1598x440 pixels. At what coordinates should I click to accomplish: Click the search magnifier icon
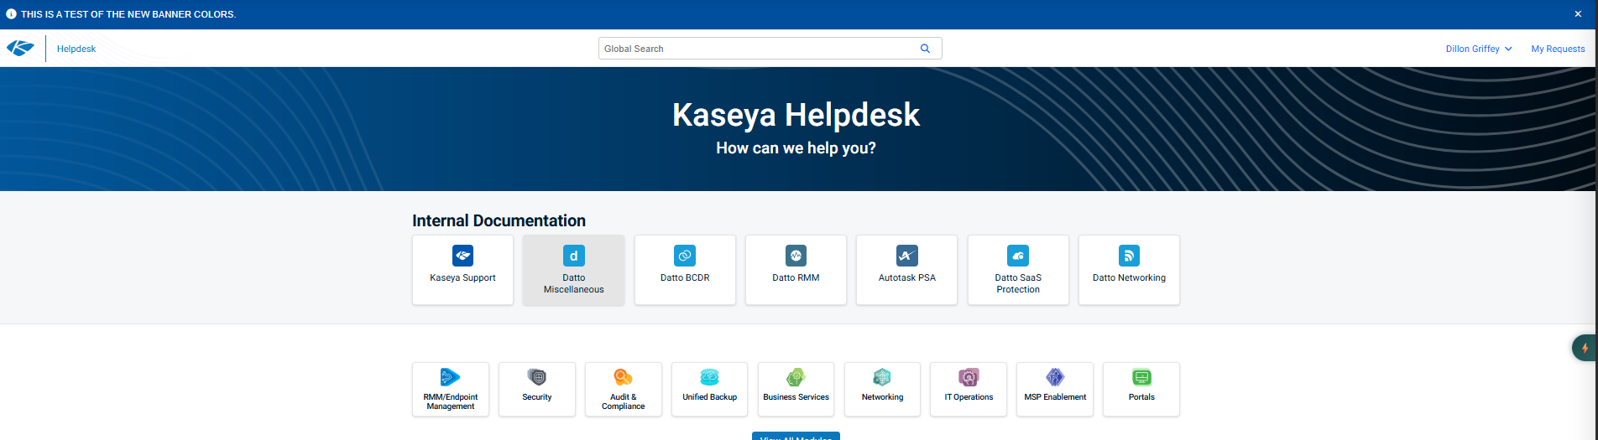[925, 49]
